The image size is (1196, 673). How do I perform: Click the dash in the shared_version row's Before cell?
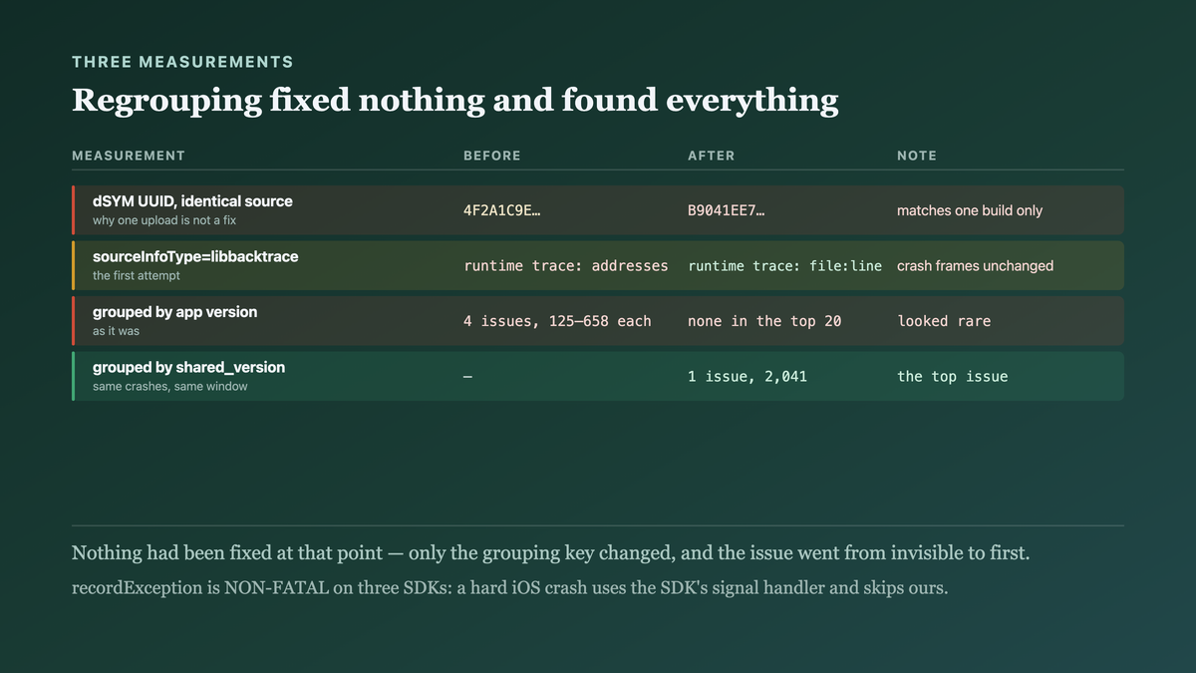pyautogui.click(x=468, y=377)
